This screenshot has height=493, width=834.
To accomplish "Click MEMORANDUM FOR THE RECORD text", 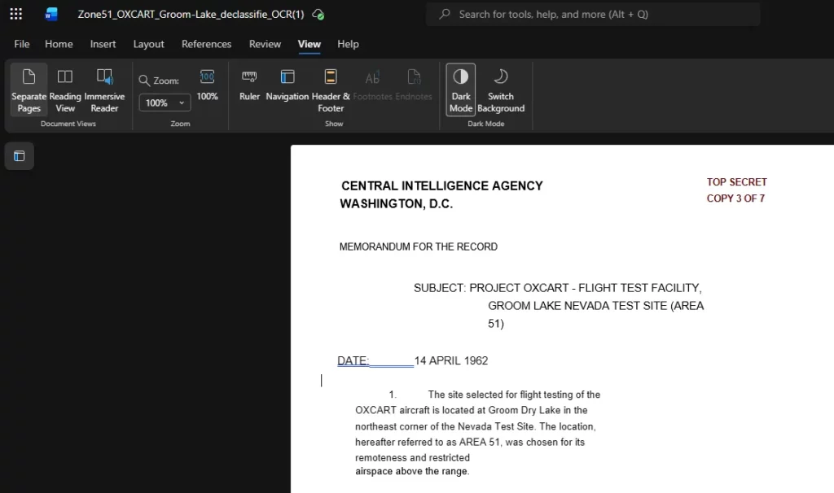I will (x=419, y=246).
